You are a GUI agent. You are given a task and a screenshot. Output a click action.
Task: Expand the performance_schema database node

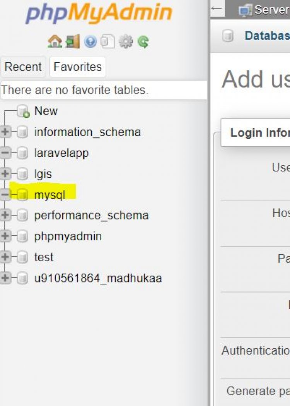pyautogui.click(x=5, y=216)
